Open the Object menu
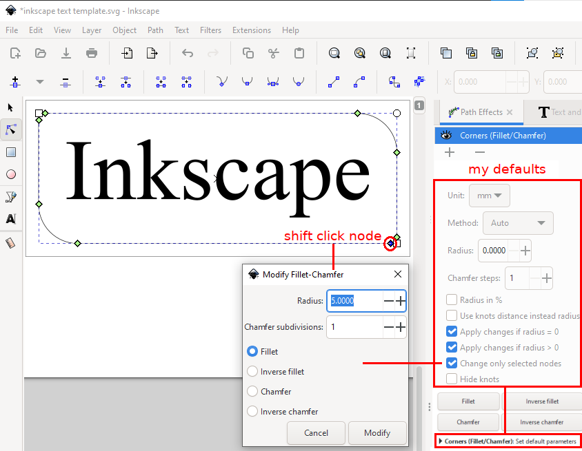582x451 pixels. (x=124, y=30)
